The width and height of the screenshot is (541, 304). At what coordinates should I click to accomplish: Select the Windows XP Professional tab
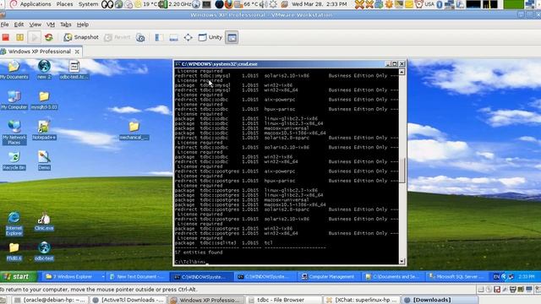(x=40, y=52)
